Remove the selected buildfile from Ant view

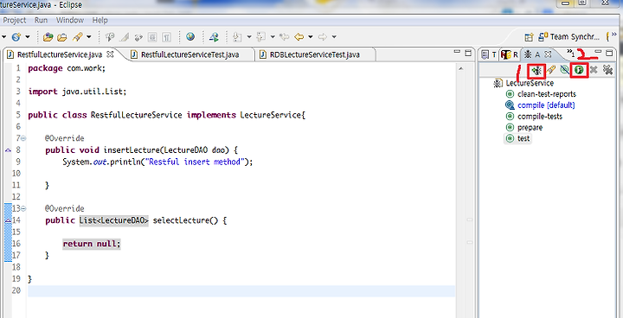[x=594, y=70]
